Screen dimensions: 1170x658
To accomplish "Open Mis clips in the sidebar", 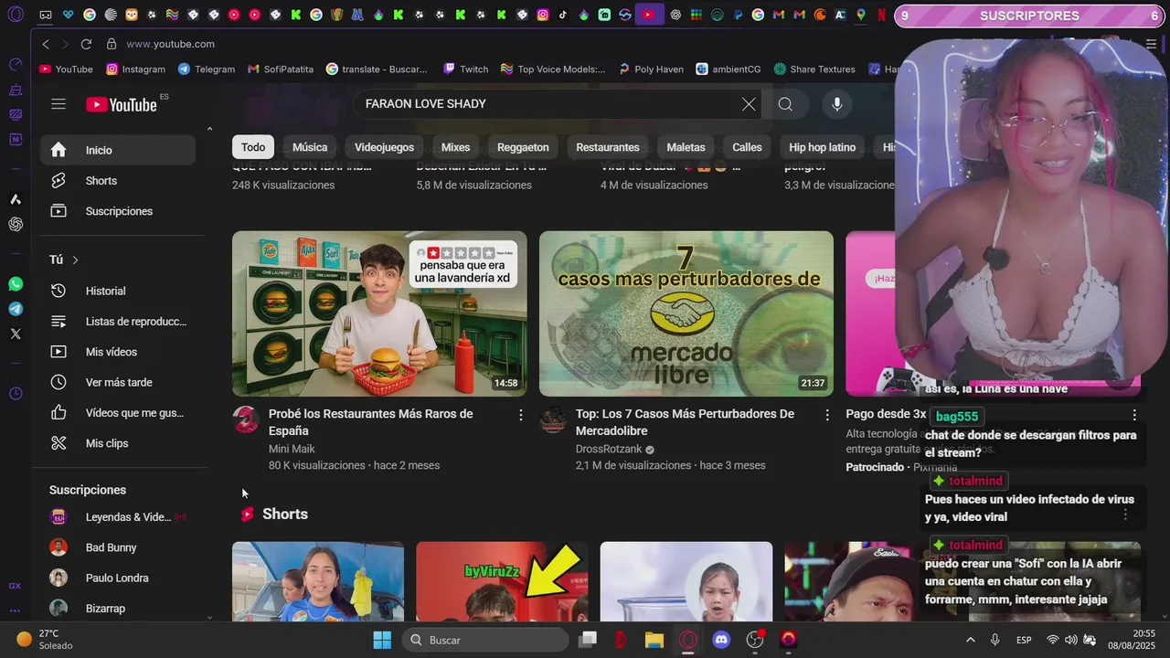I will coord(118,443).
